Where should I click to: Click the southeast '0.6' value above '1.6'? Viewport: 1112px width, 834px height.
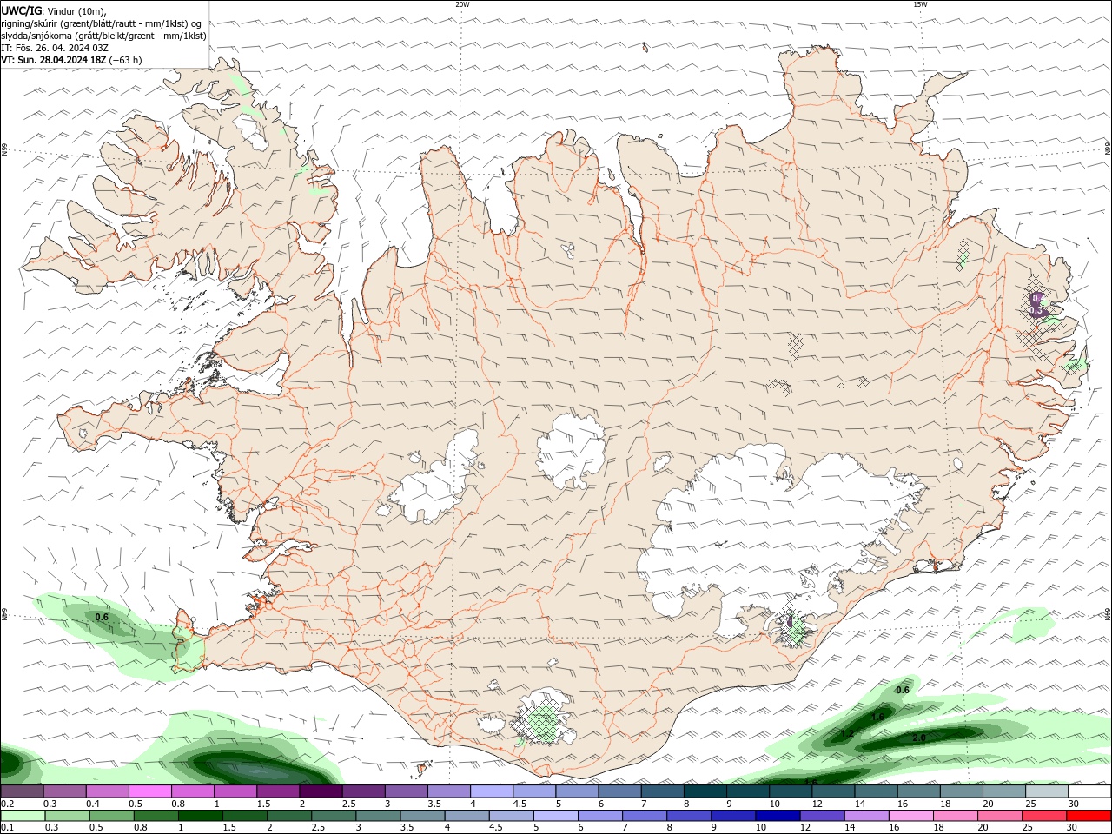coord(903,691)
